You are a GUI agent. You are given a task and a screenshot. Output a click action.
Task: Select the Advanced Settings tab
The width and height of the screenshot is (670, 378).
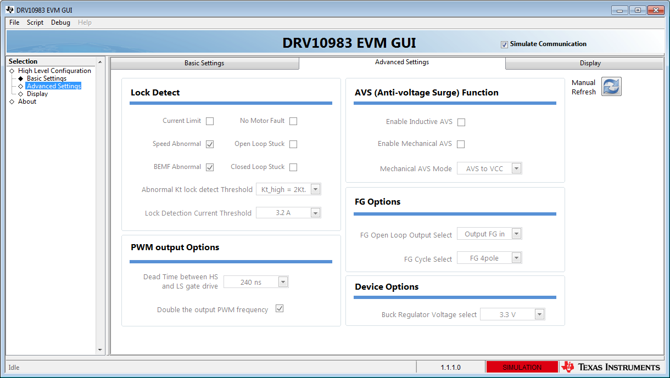tap(402, 63)
